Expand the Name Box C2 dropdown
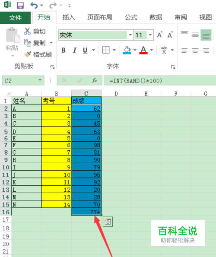Image resolution: width=216 pixels, height=257 pixels. pyautogui.click(x=40, y=80)
